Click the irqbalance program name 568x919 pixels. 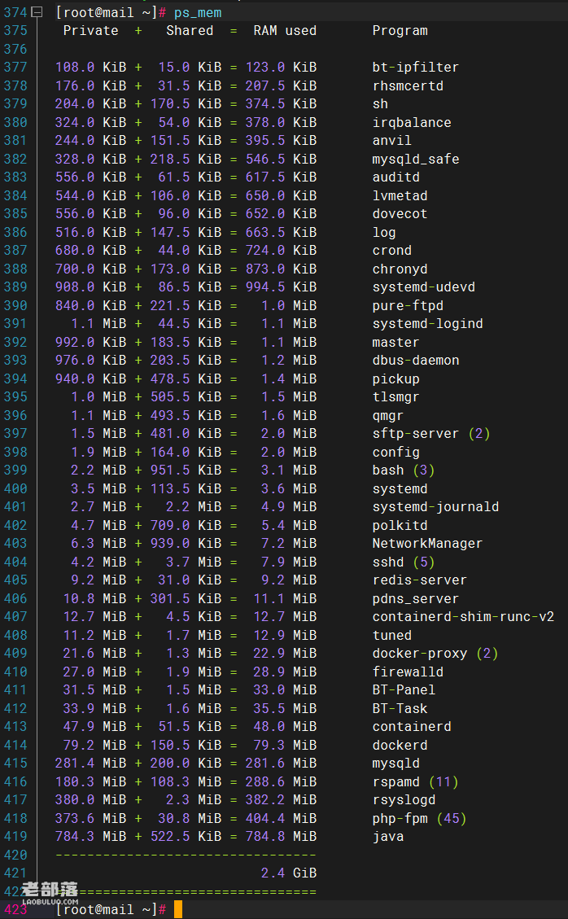412,122
